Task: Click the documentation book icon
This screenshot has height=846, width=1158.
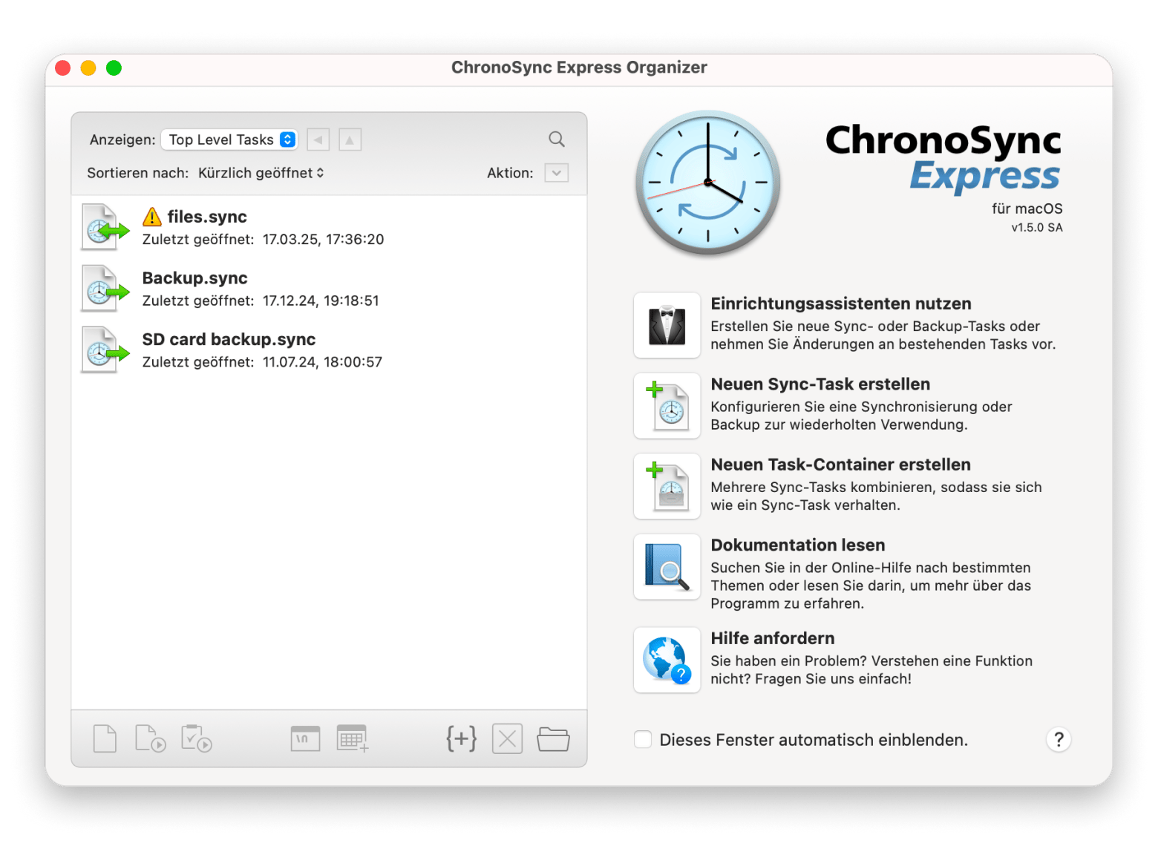Action: pyautogui.click(x=667, y=567)
